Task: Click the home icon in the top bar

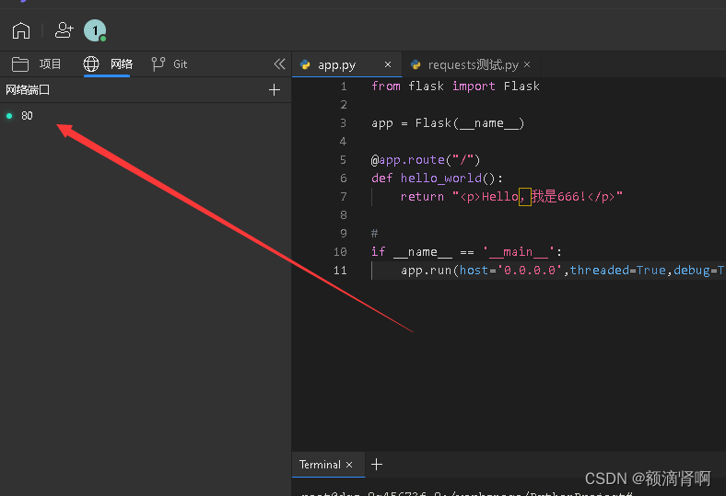Action: 21,30
